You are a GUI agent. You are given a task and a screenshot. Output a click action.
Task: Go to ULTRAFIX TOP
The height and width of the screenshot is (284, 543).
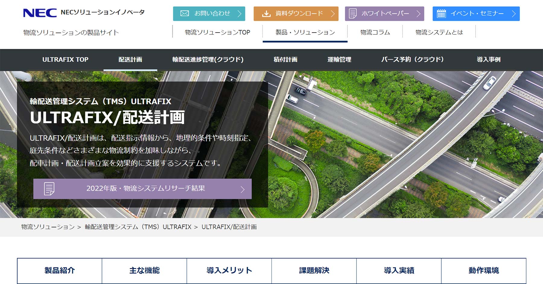pos(65,60)
